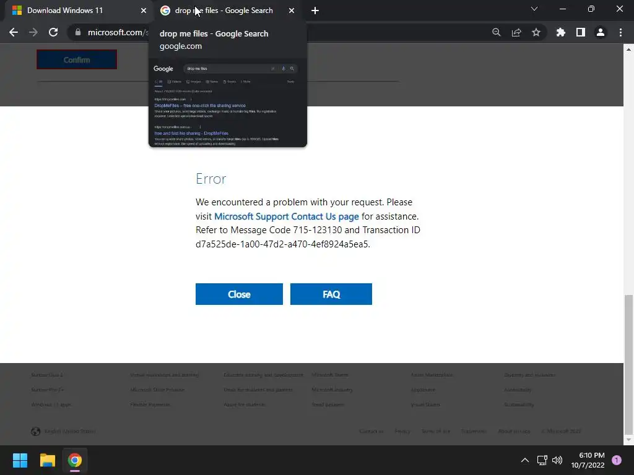Click the Transaction ID text d7a525de

pos(282,244)
